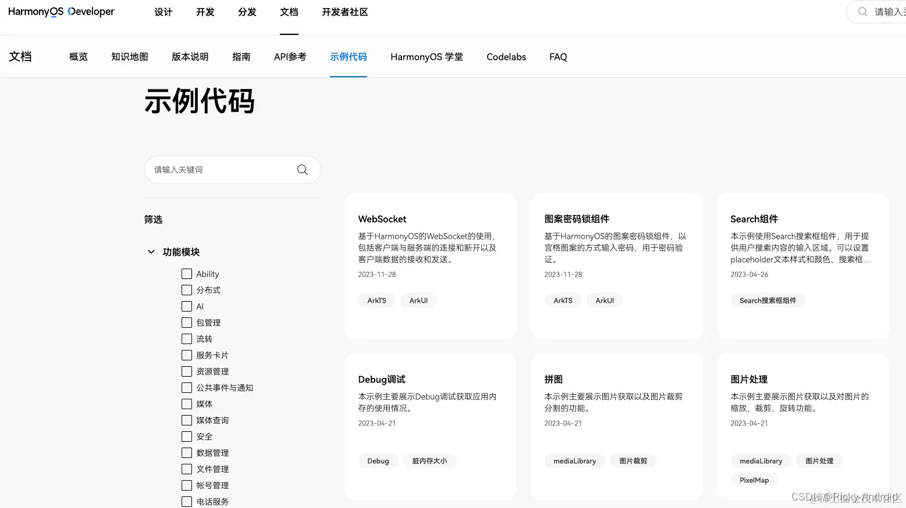Check the Ability checkbox
Image resolution: width=906 pixels, height=508 pixels.
[187, 274]
